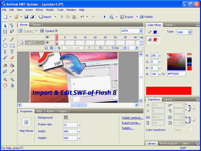Pick the Background color swatch
Screen dimensions: 201x151
pyautogui.click(x=66, y=117)
